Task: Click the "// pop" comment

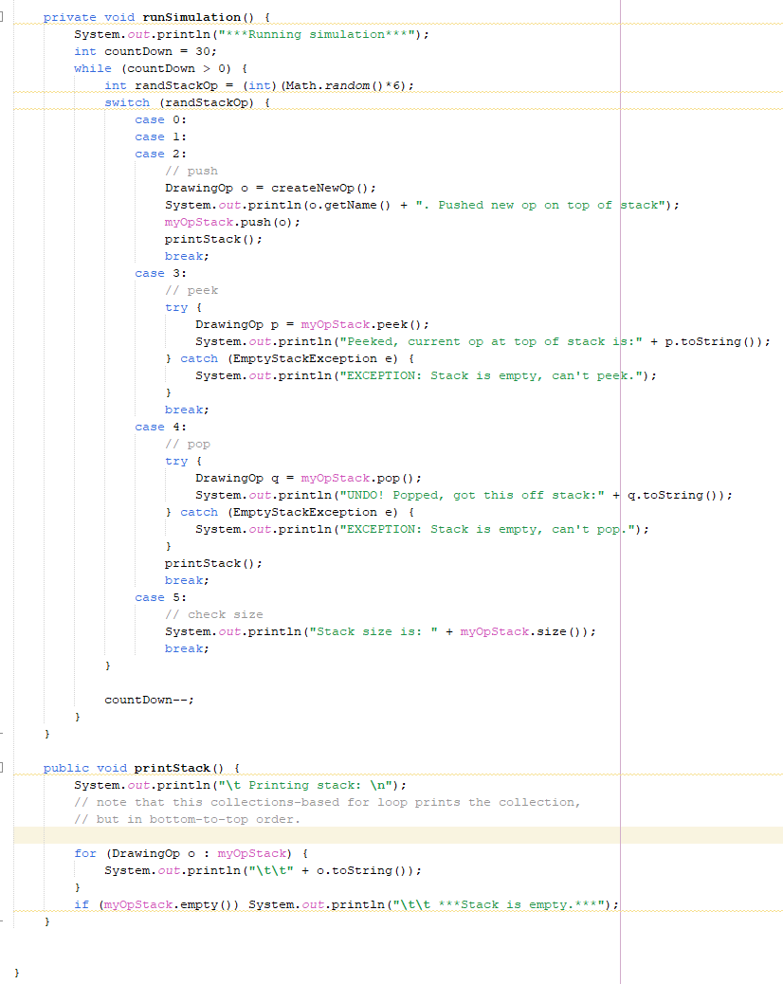Action: click(188, 444)
